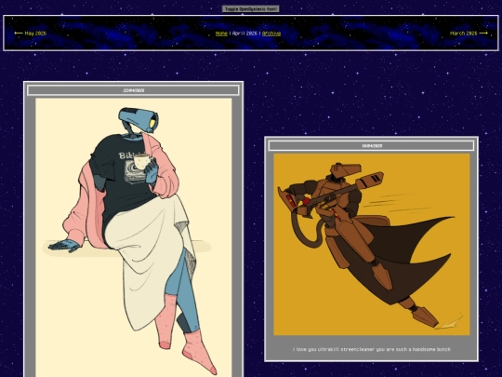
Task: Open the Home link
Action: coord(221,34)
